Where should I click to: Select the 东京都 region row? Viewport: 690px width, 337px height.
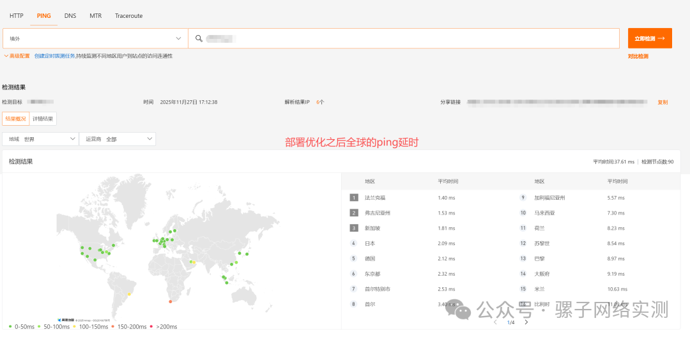(x=426, y=274)
